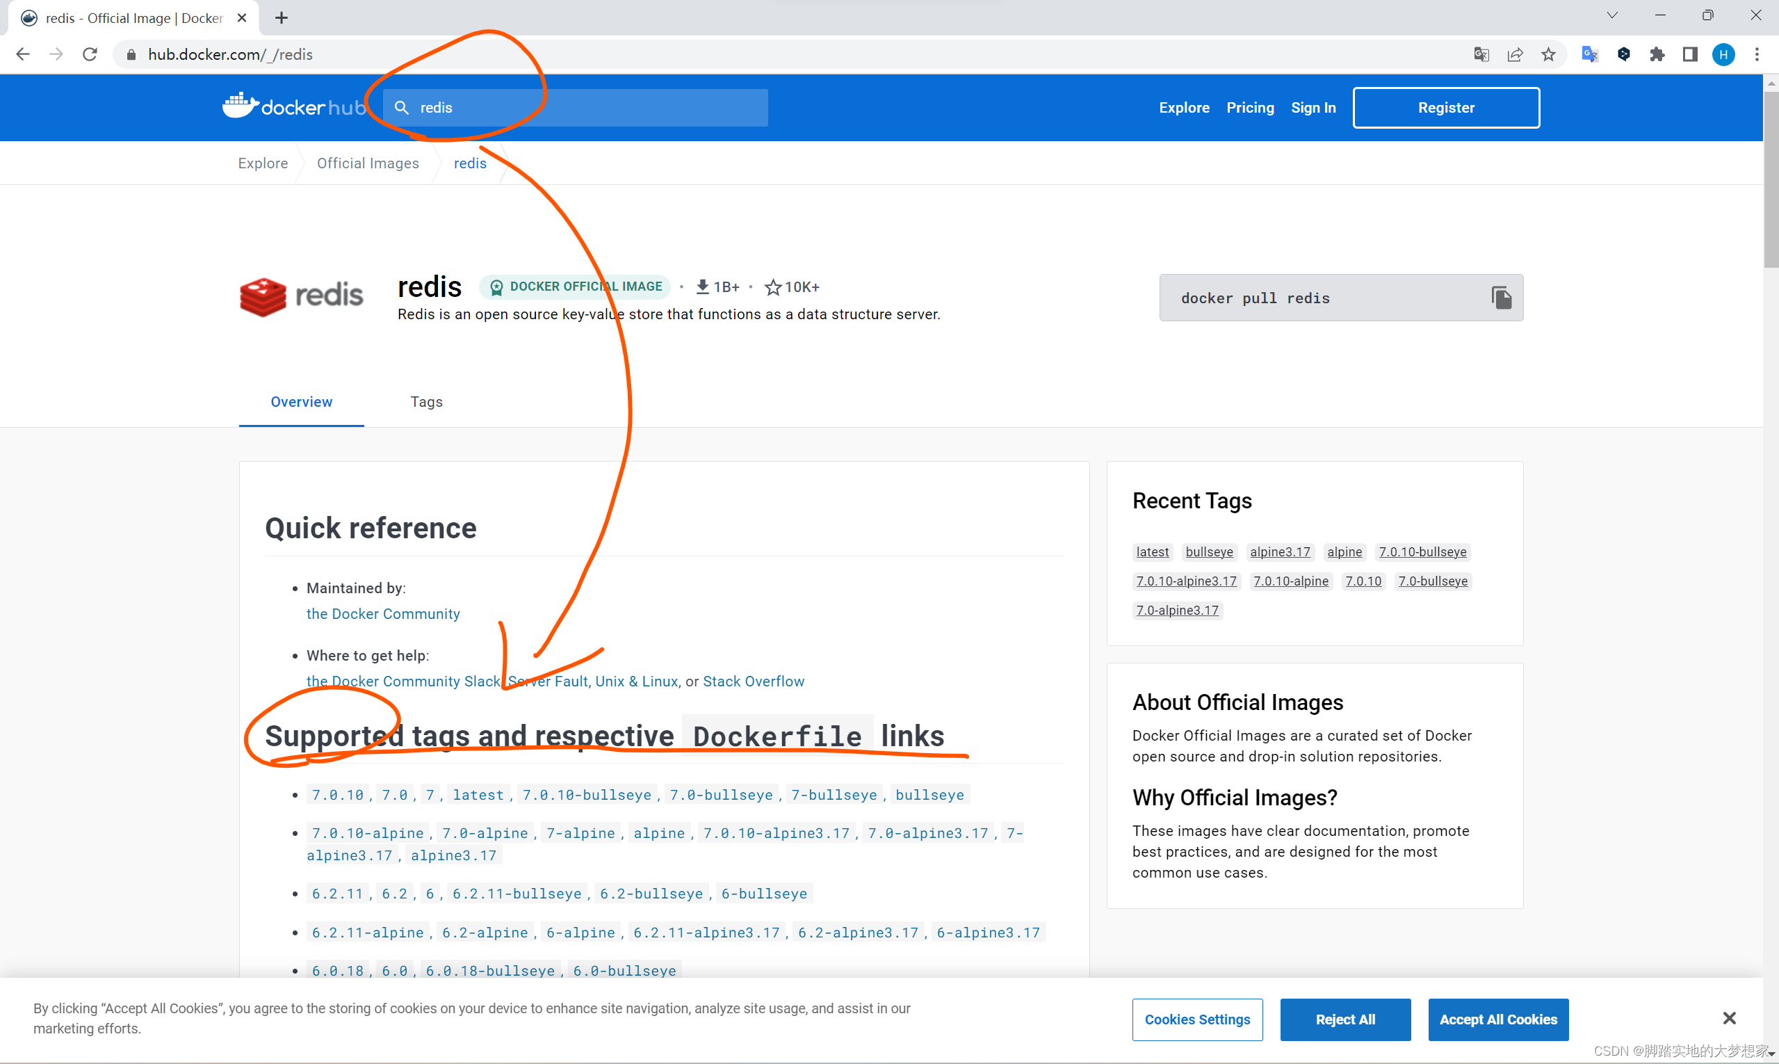Open the Chrome three-dot menu
The image size is (1779, 1064).
(x=1756, y=54)
